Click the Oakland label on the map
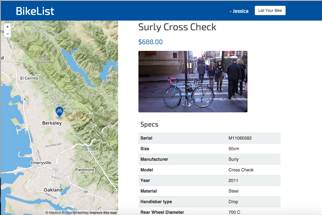Viewport: 322px width, 215px height. pyautogui.click(x=53, y=190)
